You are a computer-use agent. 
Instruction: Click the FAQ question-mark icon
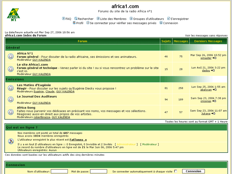click(64, 19)
